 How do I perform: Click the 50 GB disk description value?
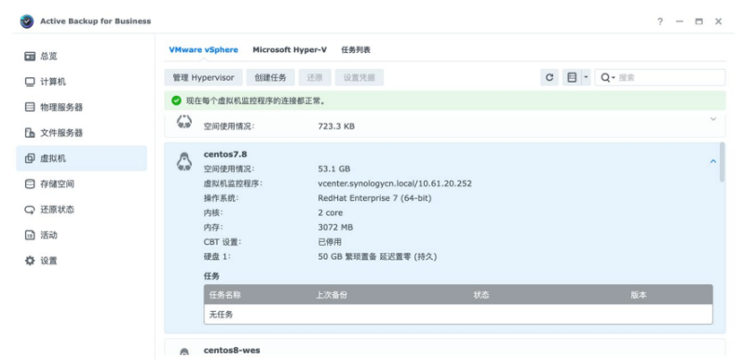click(377, 257)
